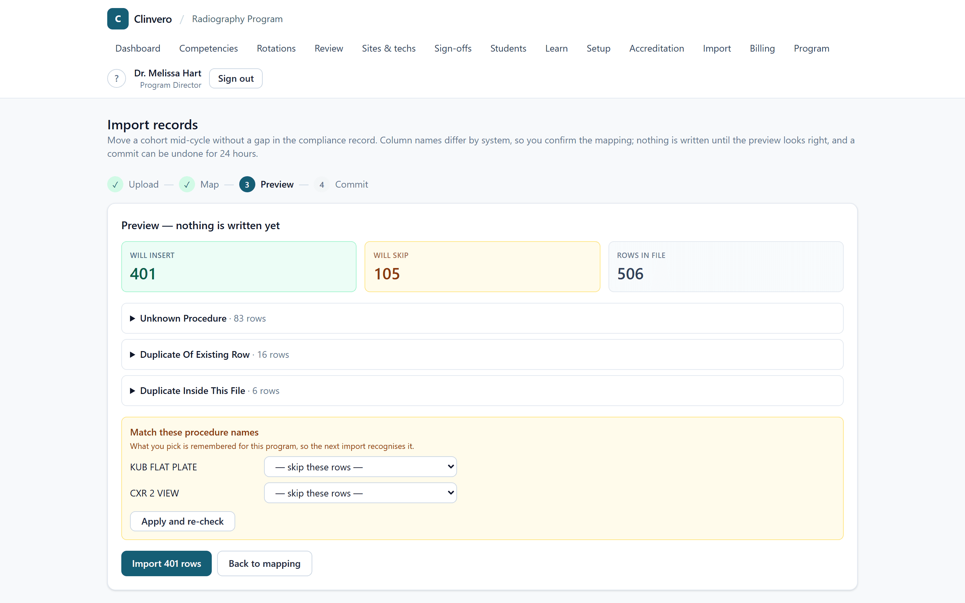The image size is (965, 603).
Task: Click the Dr. Melissa Hart user name
Action: (168, 73)
